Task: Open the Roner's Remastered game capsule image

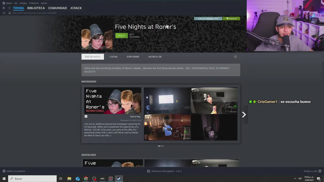Action: (113, 101)
